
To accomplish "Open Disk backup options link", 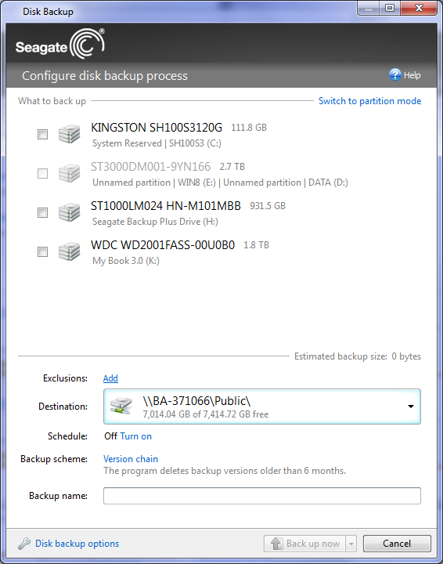I will 77,544.
